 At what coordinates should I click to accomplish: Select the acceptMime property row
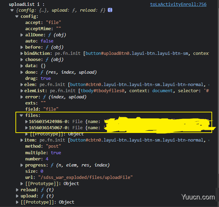click(x=43, y=29)
